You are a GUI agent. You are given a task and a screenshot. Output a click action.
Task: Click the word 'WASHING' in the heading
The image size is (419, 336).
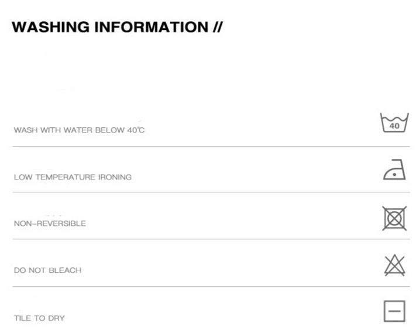[x=50, y=27]
